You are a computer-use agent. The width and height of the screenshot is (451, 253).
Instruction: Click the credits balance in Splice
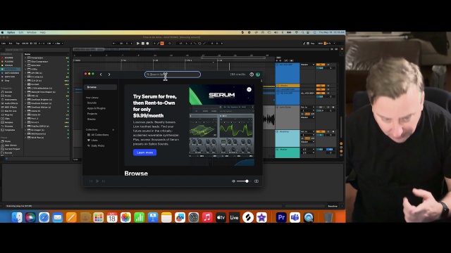tap(237, 74)
